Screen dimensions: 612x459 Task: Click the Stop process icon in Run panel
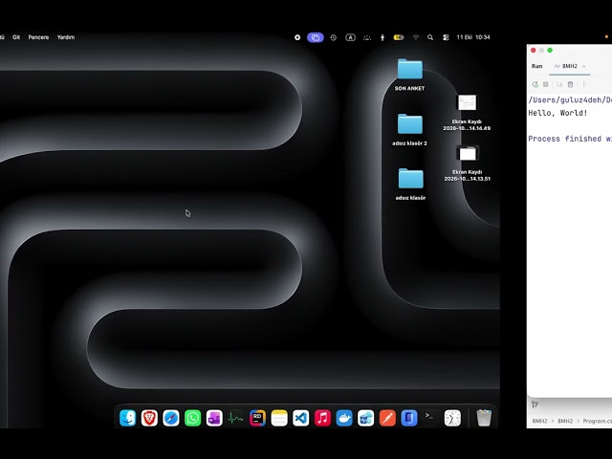tap(546, 84)
